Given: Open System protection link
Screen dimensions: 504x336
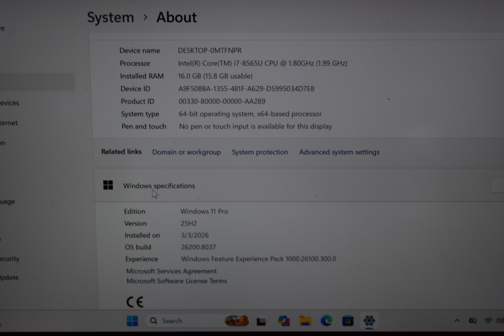Looking at the screenshot, I should click(260, 152).
